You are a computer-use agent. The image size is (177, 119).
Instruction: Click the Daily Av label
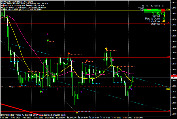[155, 24]
